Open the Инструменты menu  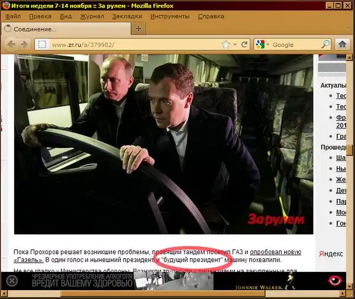(169, 16)
